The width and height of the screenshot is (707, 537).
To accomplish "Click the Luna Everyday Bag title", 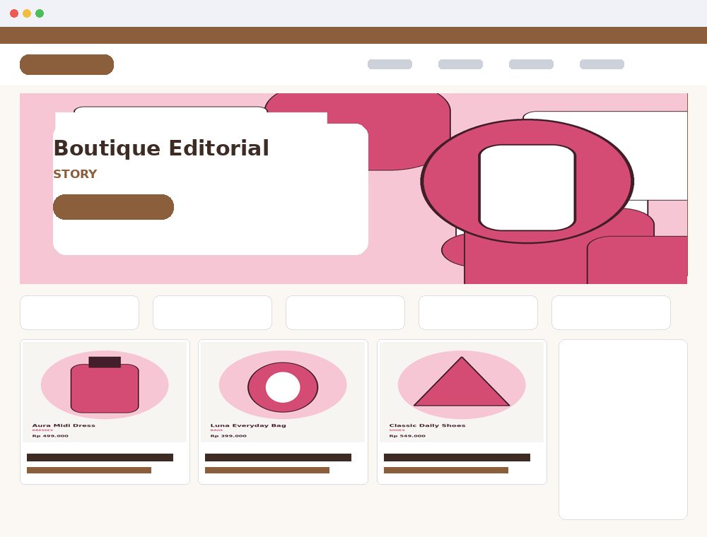I will point(248,425).
